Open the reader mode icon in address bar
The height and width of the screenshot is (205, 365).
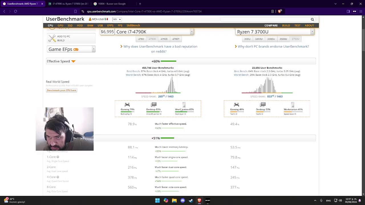(273, 11)
